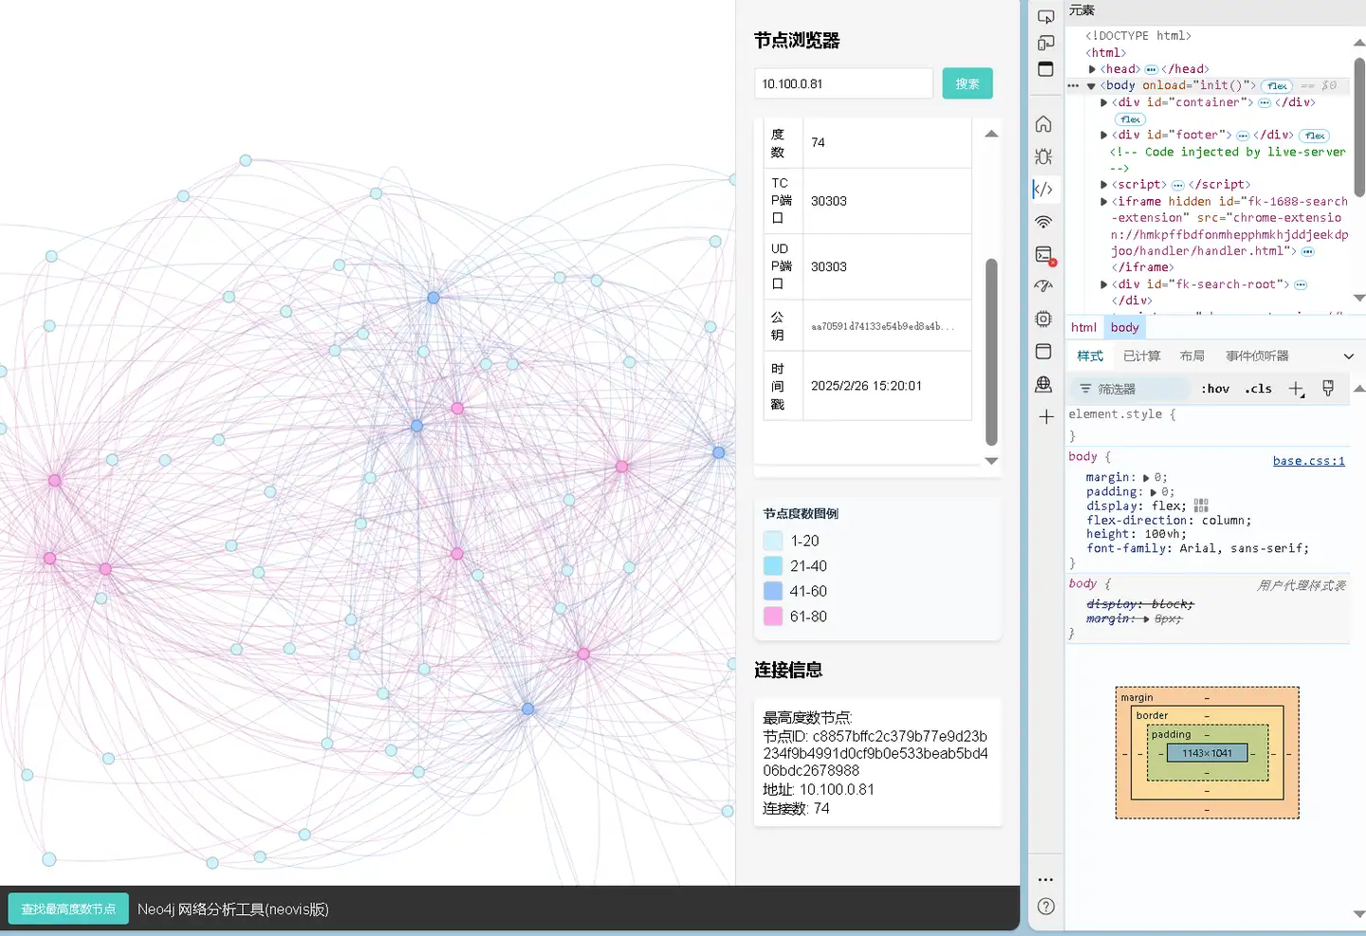Image resolution: width=1366 pixels, height=936 pixels.
Task: Click the 1-20 degree legend color swatch
Action: tap(773, 541)
